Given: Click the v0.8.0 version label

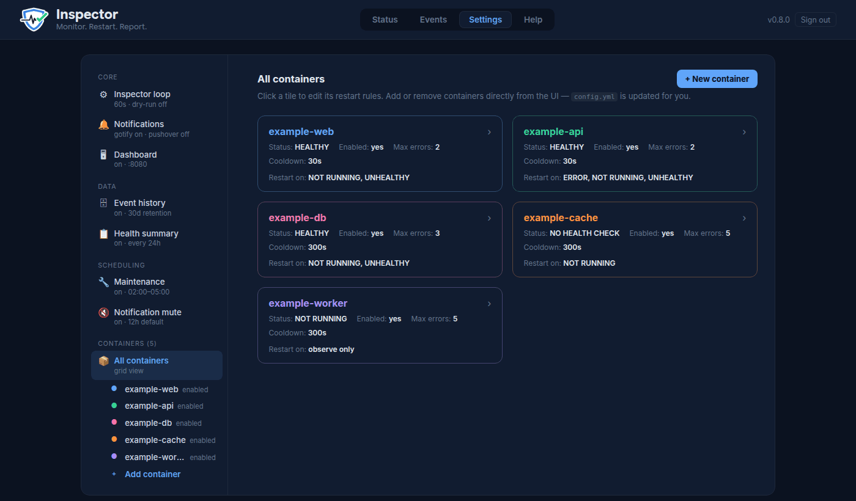Looking at the screenshot, I should pos(778,20).
